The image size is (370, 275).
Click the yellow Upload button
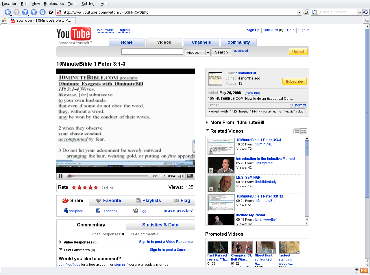tap(298, 52)
